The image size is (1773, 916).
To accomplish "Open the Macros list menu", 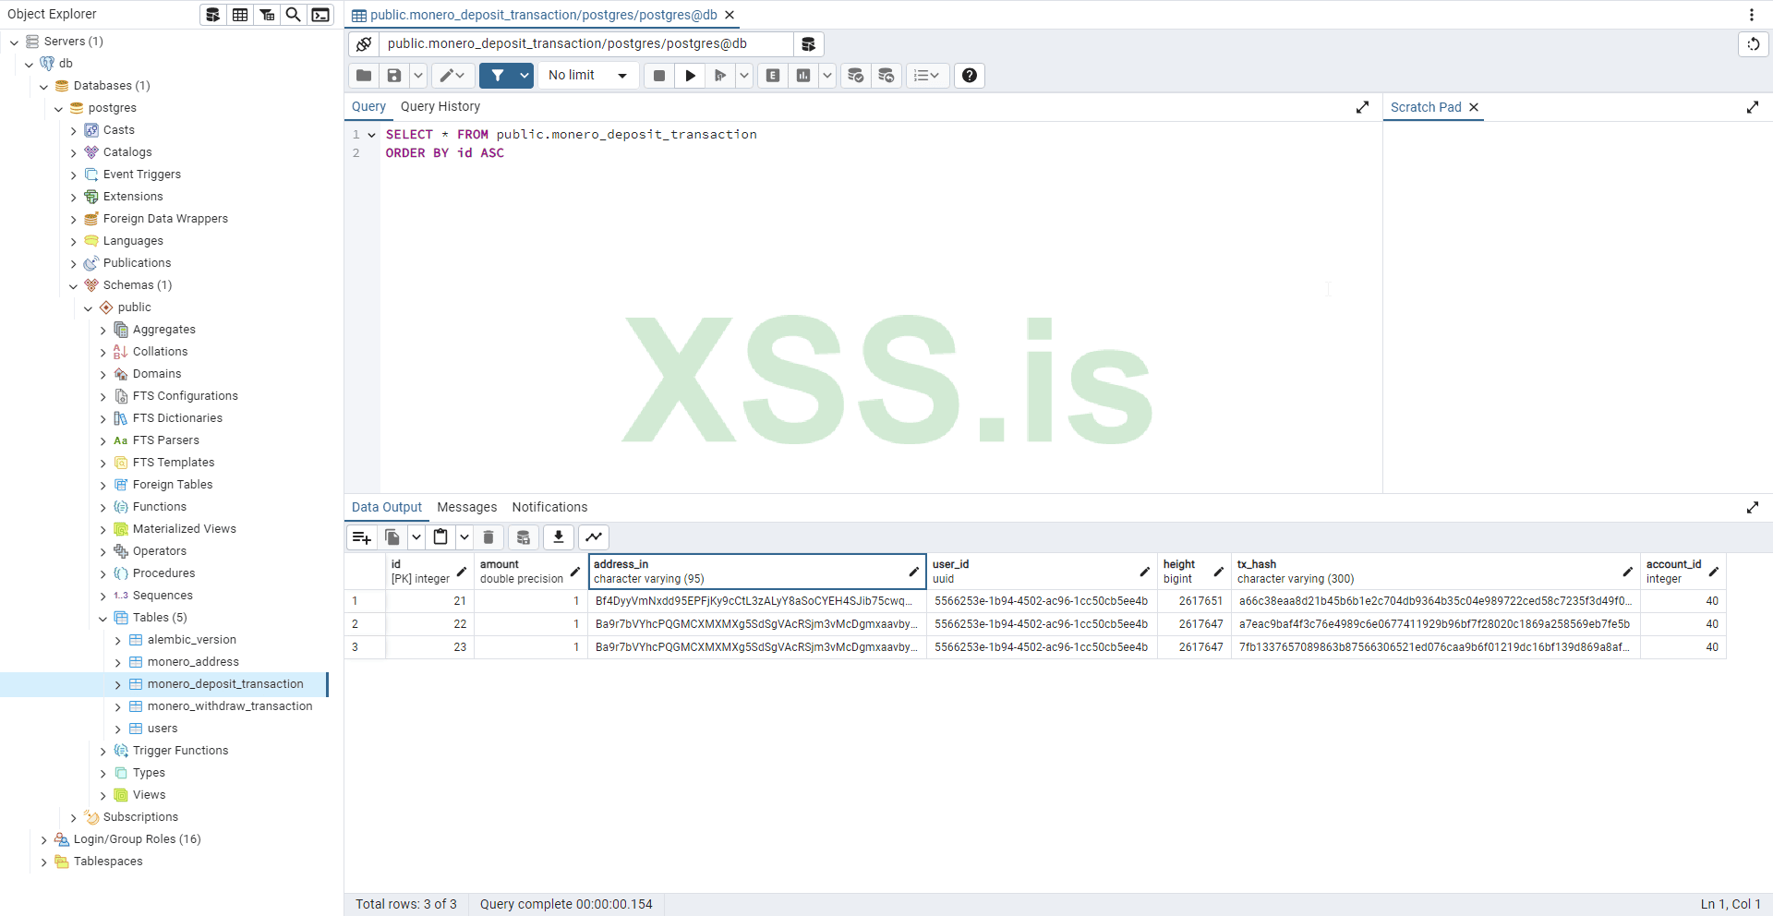I will pos(926,76).
